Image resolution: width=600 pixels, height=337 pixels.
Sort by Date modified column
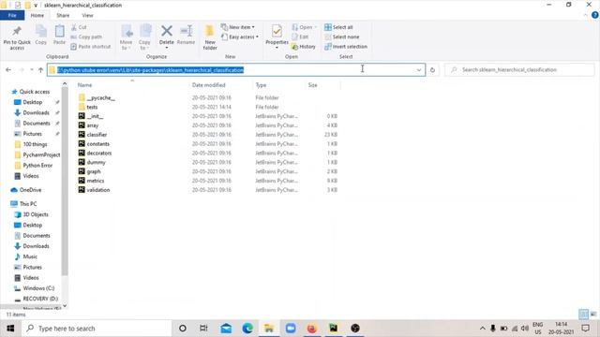[x=208, y=85]
